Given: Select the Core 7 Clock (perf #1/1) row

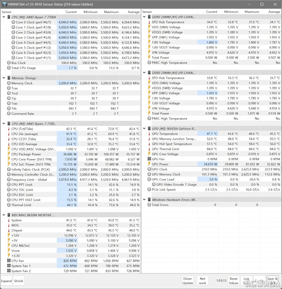Looking at the screenshot, I should pos(71,58).
